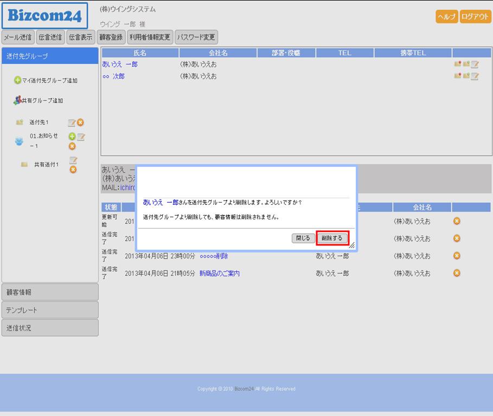Screen dimensions: 493x416
Task: Click the 閉じる button in the dialog
Action: coord(303,238)
